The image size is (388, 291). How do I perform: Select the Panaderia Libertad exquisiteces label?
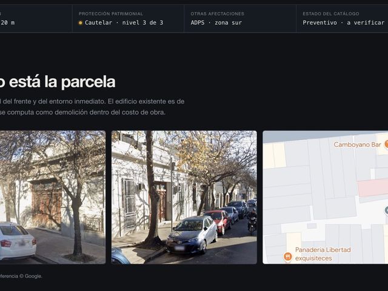[x=323, y=254]
